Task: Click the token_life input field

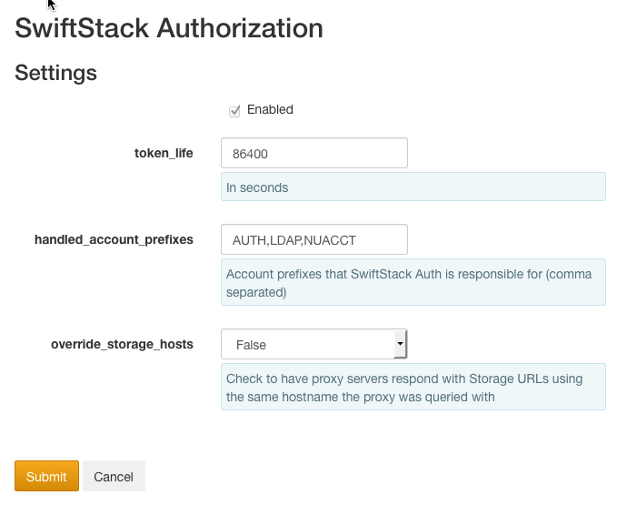Action: [x=314, y=153]
